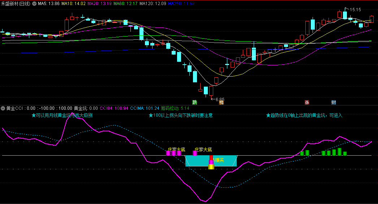Screen dimensions: 378x204
Task: Expand the 黄金CCI indicator dropdown arrow
Action: (x=3, y=108)
